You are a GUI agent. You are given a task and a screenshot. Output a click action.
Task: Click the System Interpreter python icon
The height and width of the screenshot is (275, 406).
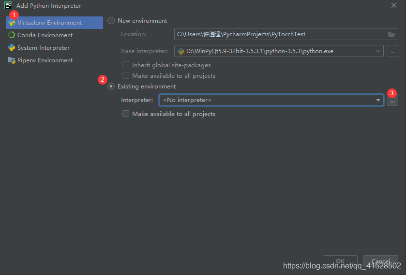pyautogui.click(x=12, y=48)
